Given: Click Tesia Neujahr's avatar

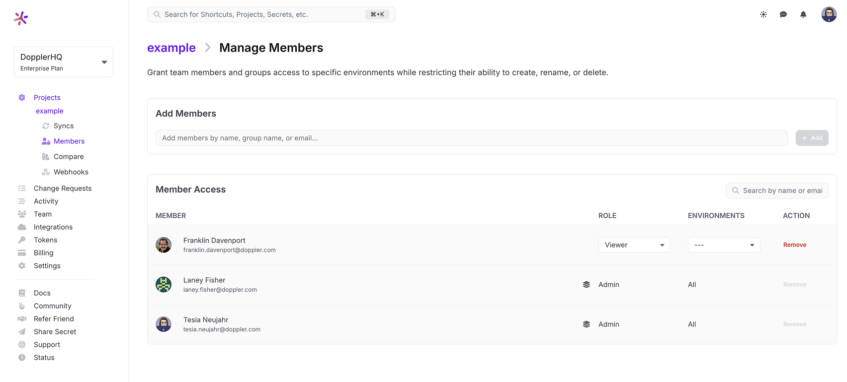Looking at the screenshot, I should [x=164, y=324].
